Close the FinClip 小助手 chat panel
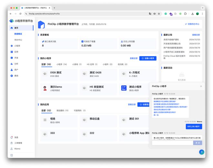213x168 pixels. (201, 86)
